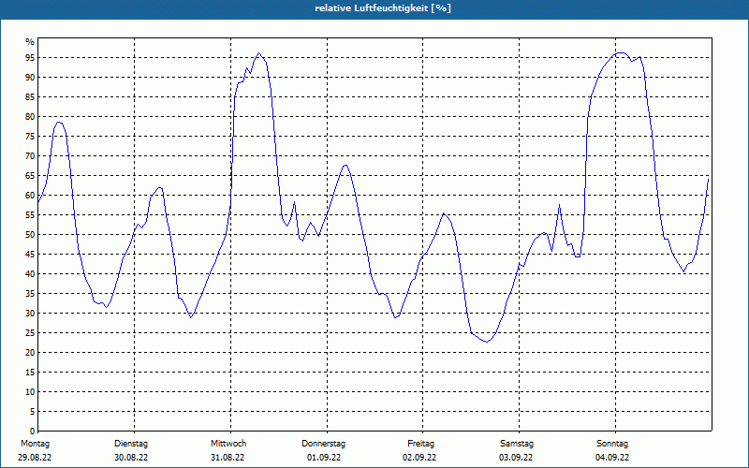Click the y-axis value 75
Screen dimensions: 749x468
(x=30, y=136)
